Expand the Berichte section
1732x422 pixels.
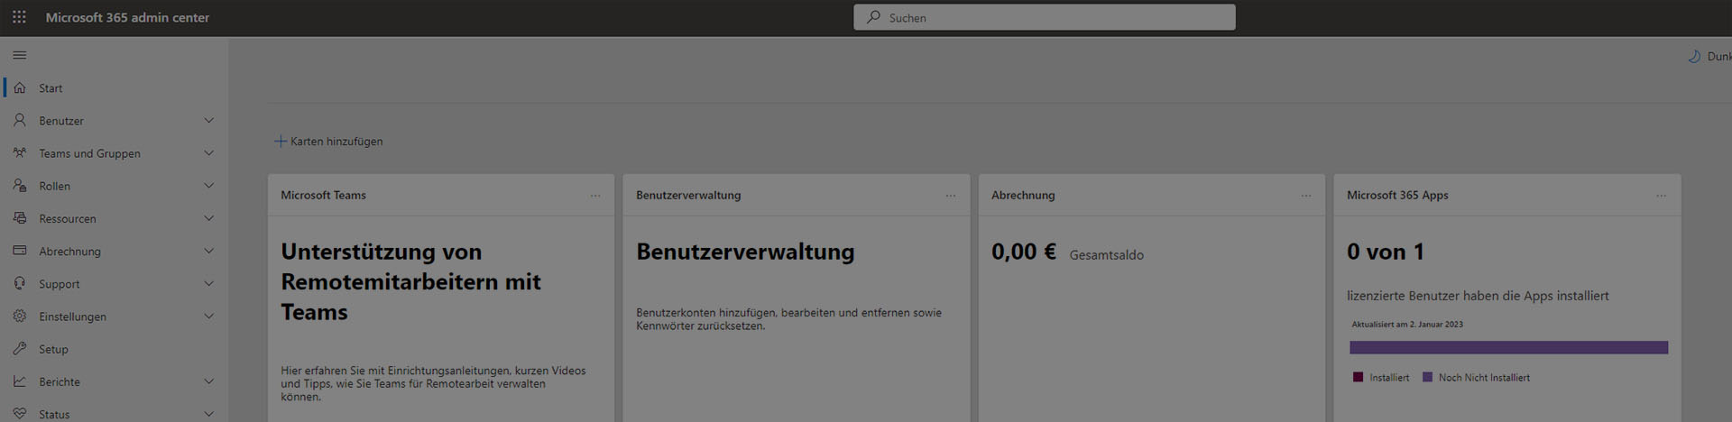[x=209, y=381]
